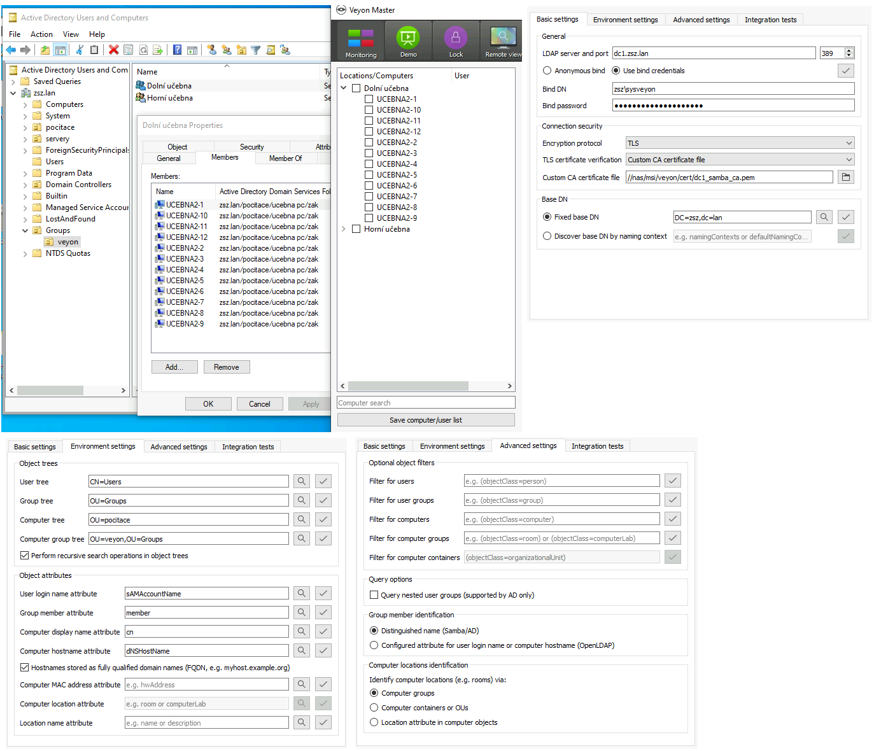
Task: Click checkmark test button for bind credentials
Action: 846,71
